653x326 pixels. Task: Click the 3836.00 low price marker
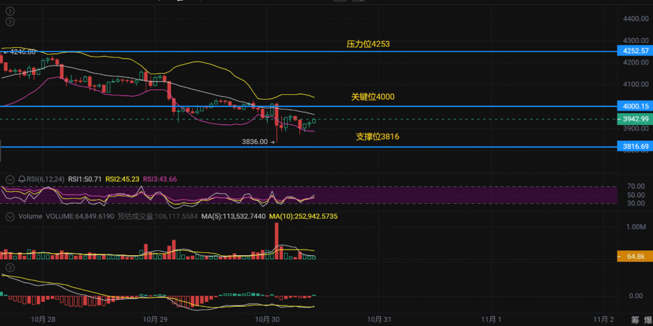(254, 142)
